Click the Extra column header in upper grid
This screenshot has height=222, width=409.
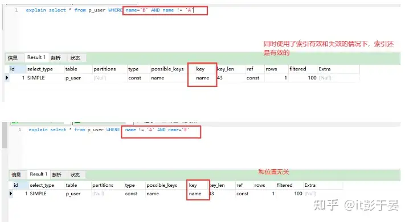pos(338,69)
